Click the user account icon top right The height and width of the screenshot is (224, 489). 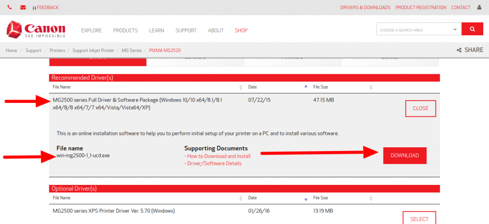pyautogui.click(x=479, y=8)
